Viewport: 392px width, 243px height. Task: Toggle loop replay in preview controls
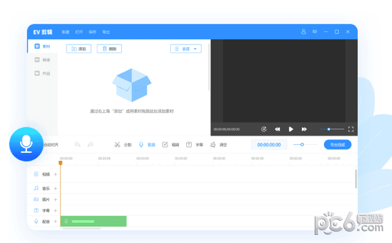[264, 129]
